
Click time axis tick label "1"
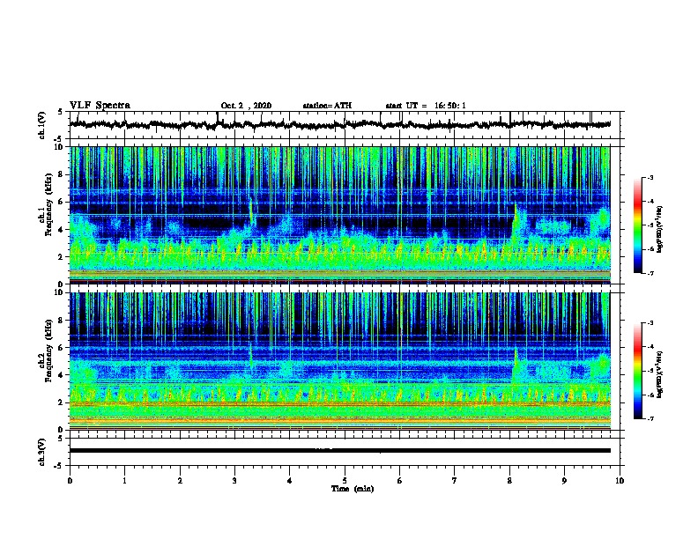pyautogui.click(x=124, y=481)
